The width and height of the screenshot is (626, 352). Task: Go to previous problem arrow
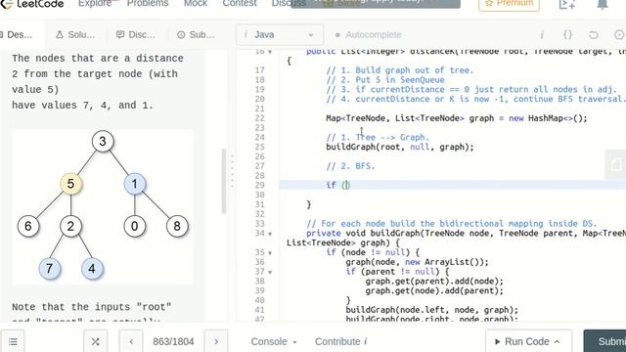tap(131, 341)
